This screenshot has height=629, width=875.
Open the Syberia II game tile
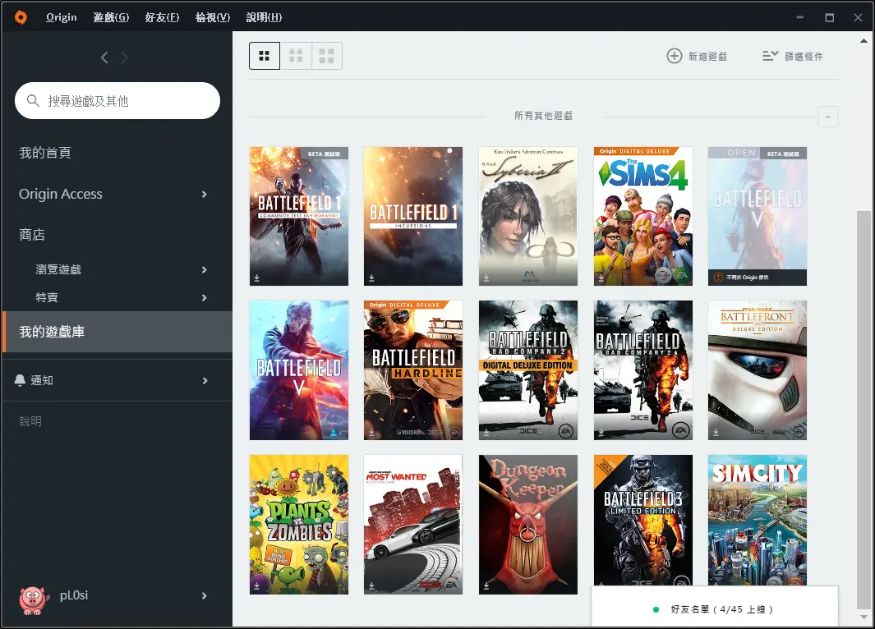[528, 216]
